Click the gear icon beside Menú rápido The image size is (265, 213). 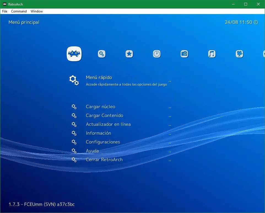coord(74,80)
